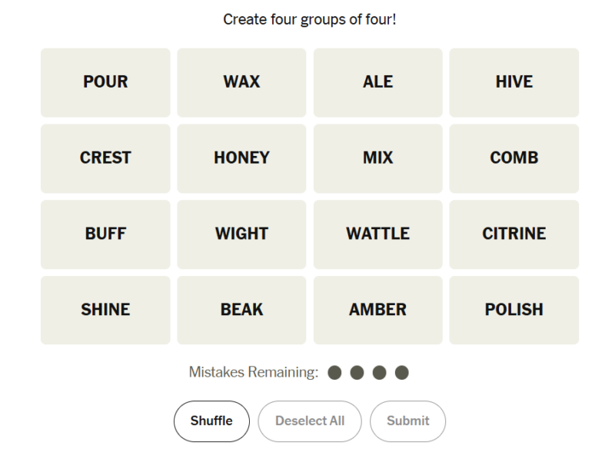
Task: Click the Deselect All button
Action: click(x=309, y=421)
